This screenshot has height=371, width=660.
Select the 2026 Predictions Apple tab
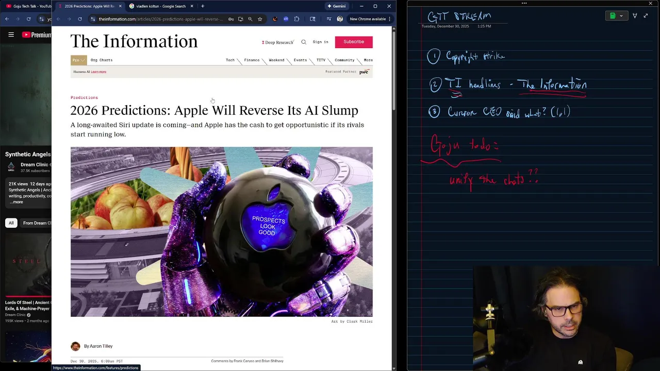point(89,6)
